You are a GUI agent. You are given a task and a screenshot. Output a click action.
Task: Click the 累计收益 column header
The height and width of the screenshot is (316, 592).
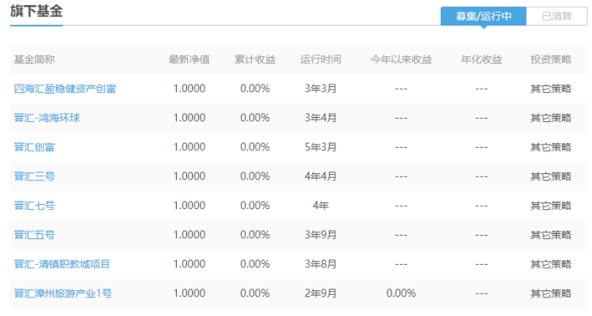[x=255, y=59]
